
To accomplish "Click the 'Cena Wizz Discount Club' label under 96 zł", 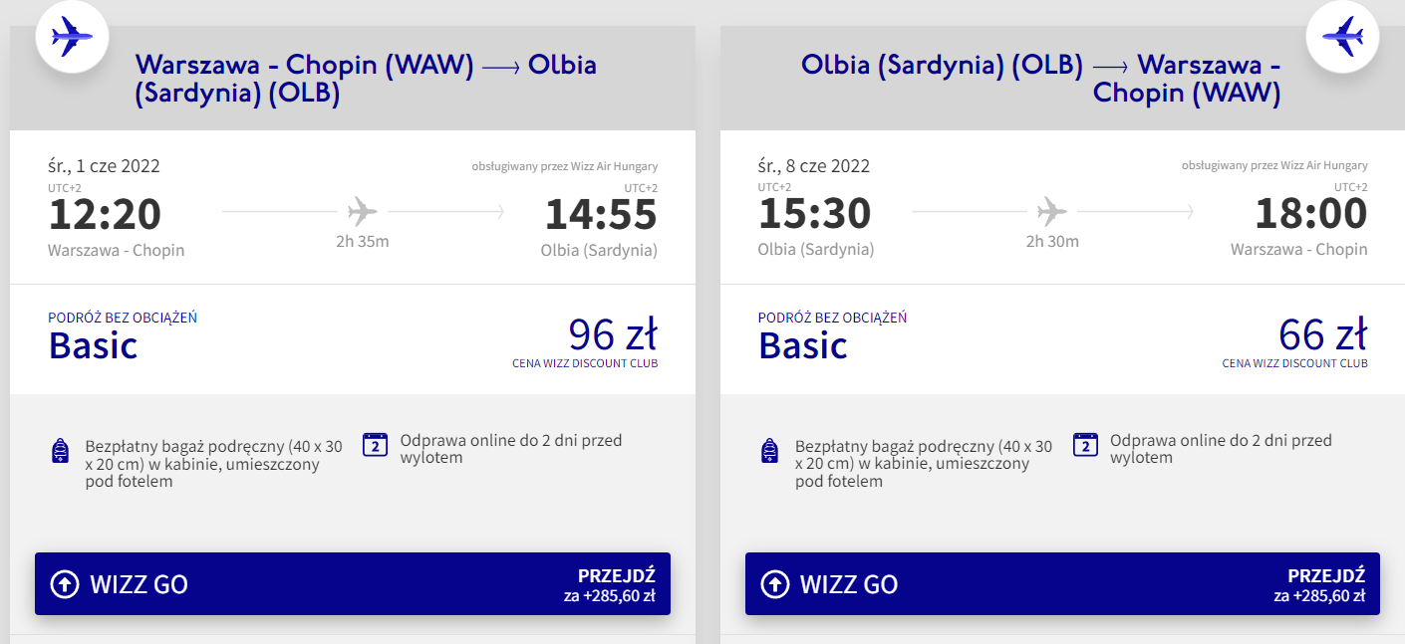I will tap(585, 363).
